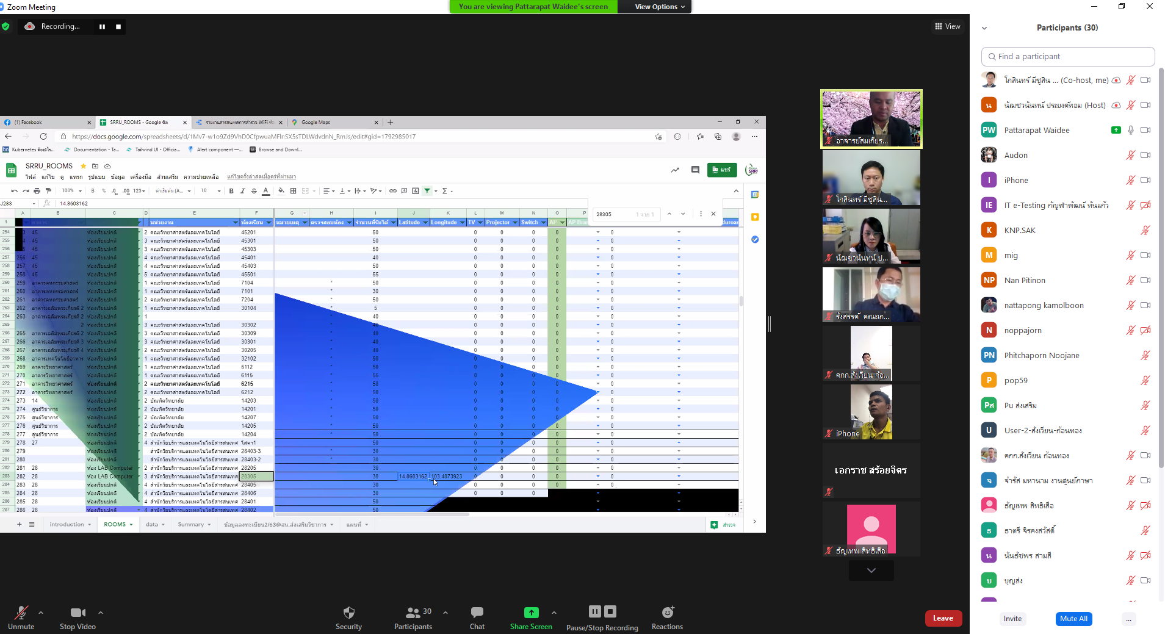Stop the recording in top bar
Image resolution: width=1165 pixels, height=634 pixels.
118,27
